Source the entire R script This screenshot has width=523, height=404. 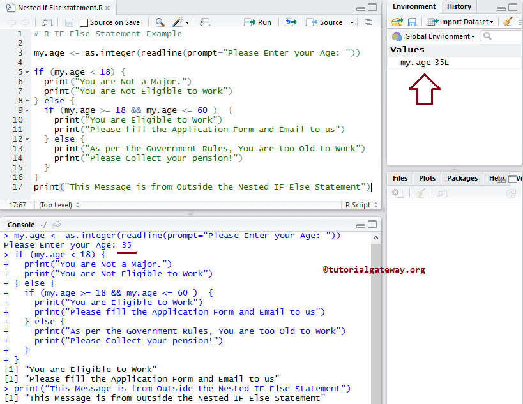(x=324, y=22)
